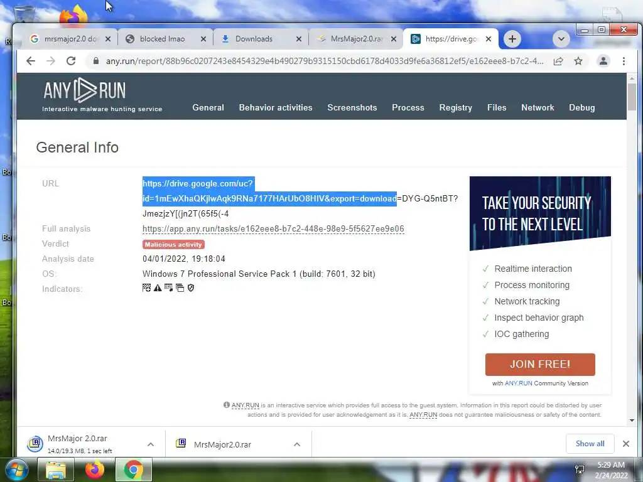Click the padlock site info icon

click(x=96, y=61)
